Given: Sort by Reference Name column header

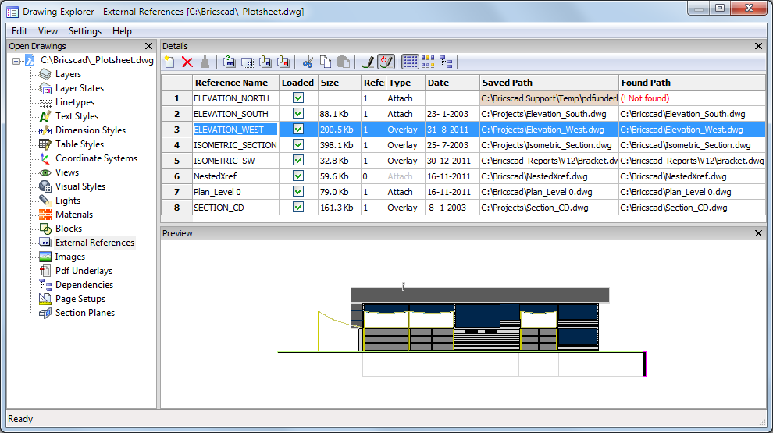Looking at the screenshot, I should (235, 83).
